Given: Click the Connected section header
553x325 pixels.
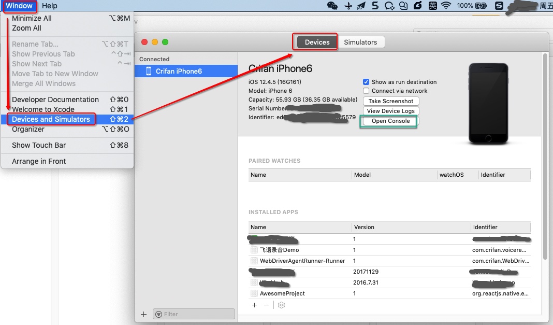Looking at the screenshot, I should (x=154, y=59).
